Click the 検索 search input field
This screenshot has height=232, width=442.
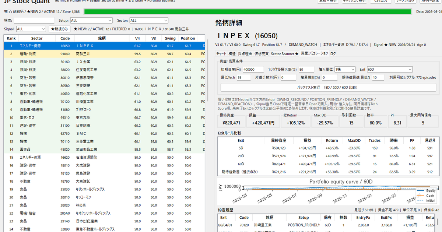34,21
